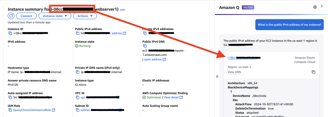The image size is (328, 117).
Task: Click the Running instance state text
Action: [x=85, y=46]
